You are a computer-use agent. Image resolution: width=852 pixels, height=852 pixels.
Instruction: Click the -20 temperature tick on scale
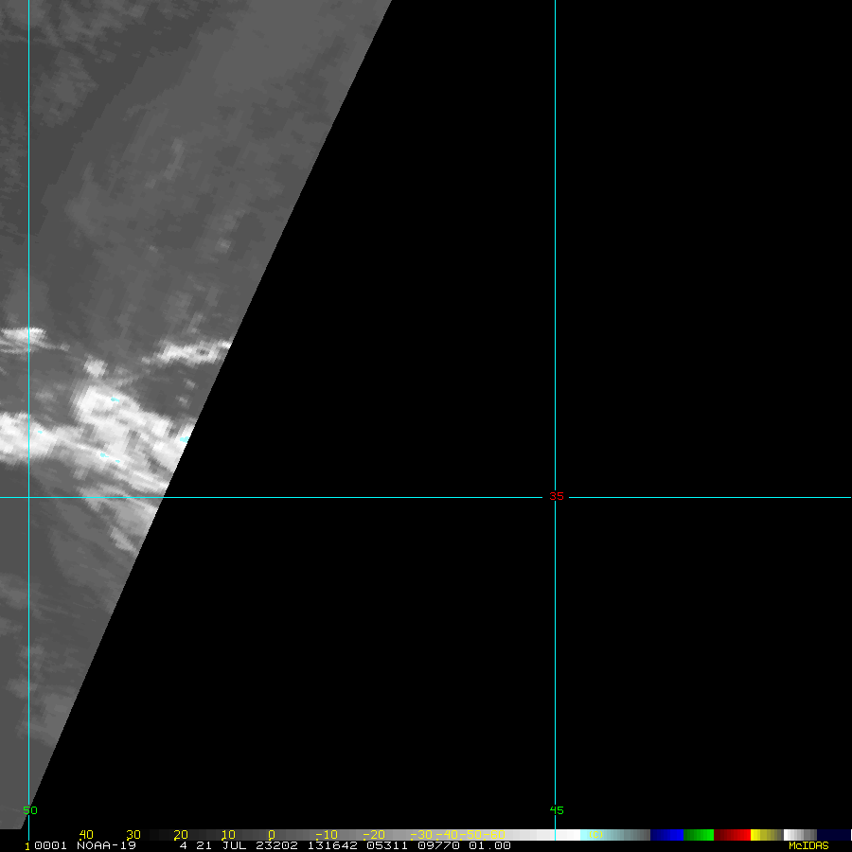coord(374,835)
